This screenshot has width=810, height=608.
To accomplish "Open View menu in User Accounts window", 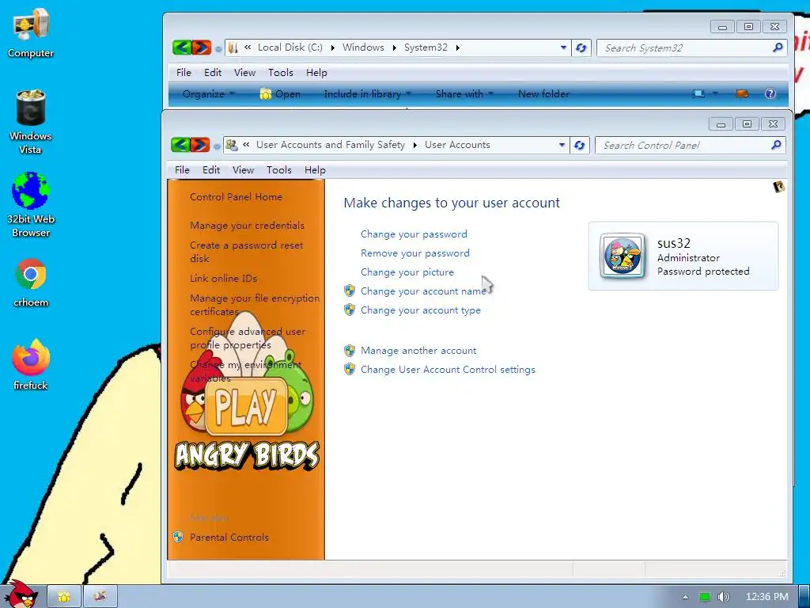I will point(243,170).
